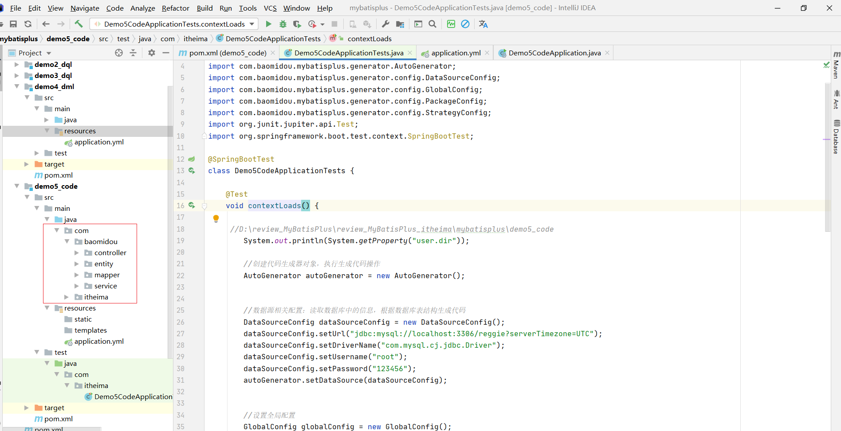This screenshot has height=431, width=841.
Task: Click the demo5_code breadcrumb
Action: coord(68,39)
